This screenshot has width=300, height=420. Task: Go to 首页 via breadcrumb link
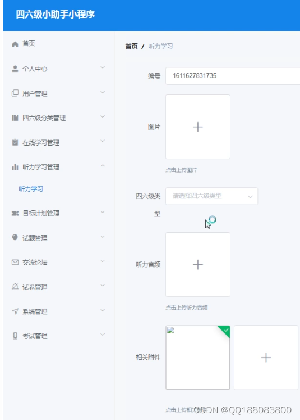pos(131,46)
